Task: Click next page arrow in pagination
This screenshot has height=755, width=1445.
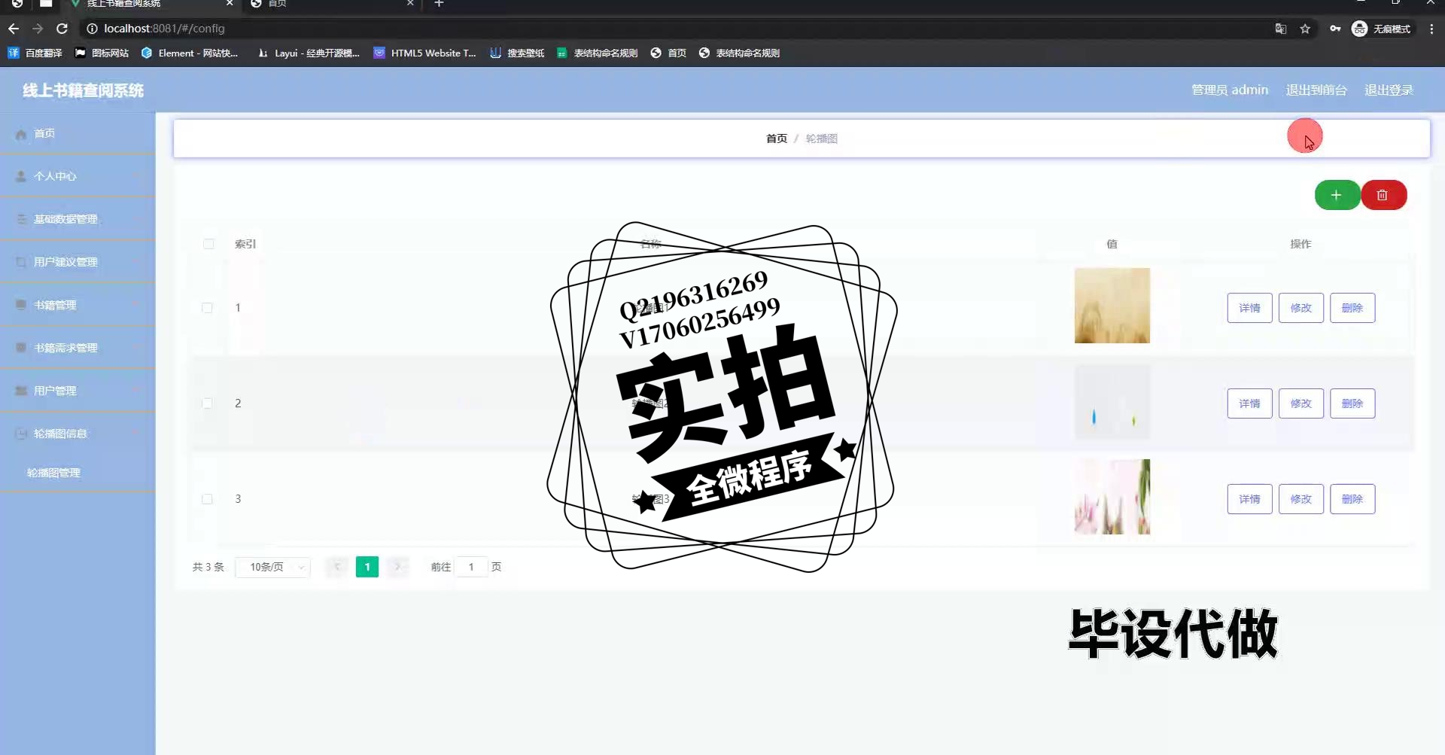Action: [397, 567]
